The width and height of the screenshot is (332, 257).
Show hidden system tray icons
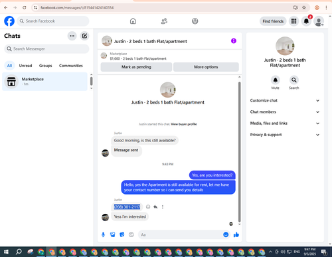pos(270,252)
